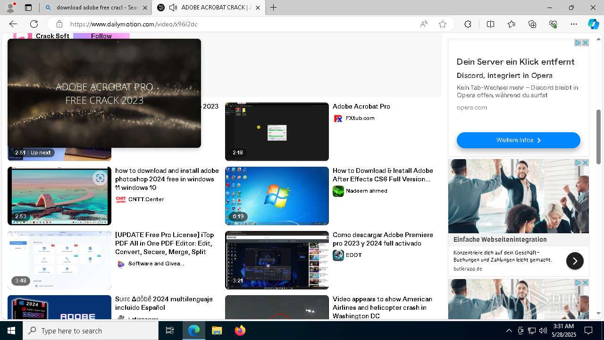
Task: Close the search results tab
Action: [x=145, y=8]
